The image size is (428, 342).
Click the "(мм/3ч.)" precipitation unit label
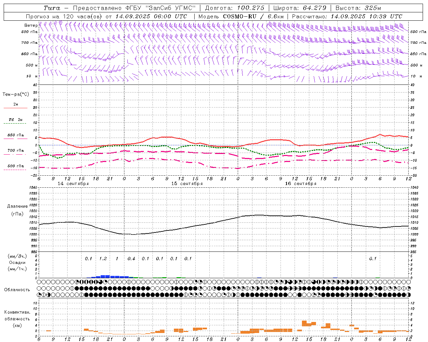[x=17, y=256]
